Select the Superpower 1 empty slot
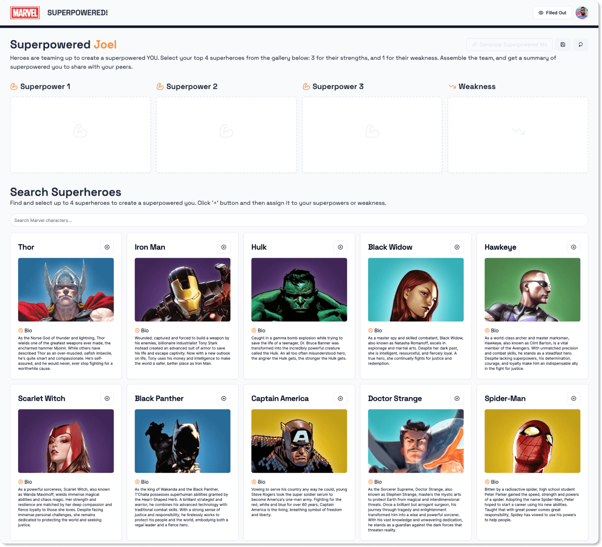602x547 pixels. coord(81,135)
